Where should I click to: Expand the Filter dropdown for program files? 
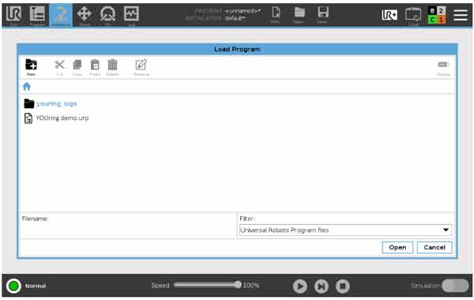(345, 231)
